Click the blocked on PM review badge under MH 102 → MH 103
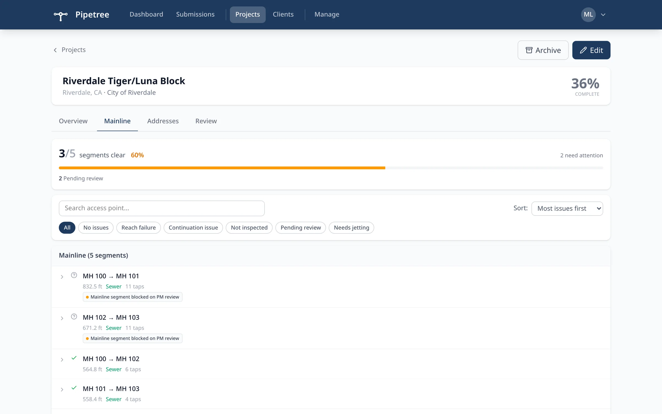 (x=132, y=338)
